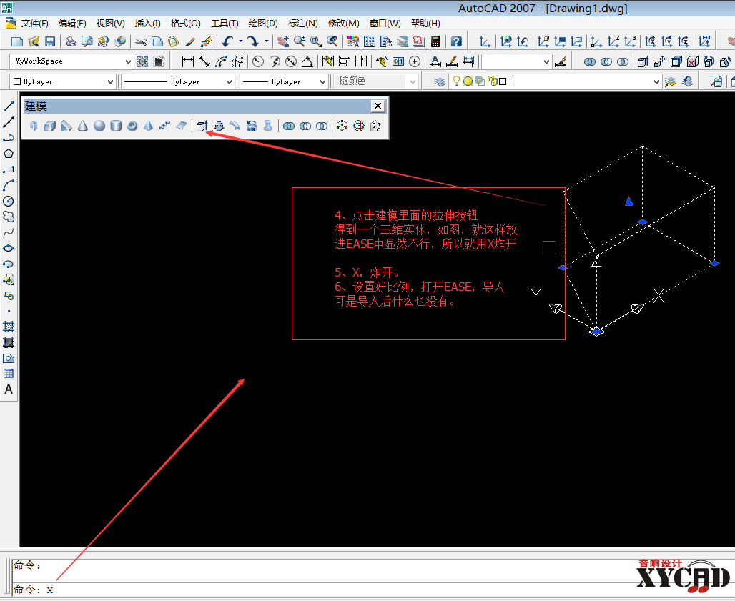Open the 编辑(E) menu
Screen dimensions: 735x601
point(72,24)
